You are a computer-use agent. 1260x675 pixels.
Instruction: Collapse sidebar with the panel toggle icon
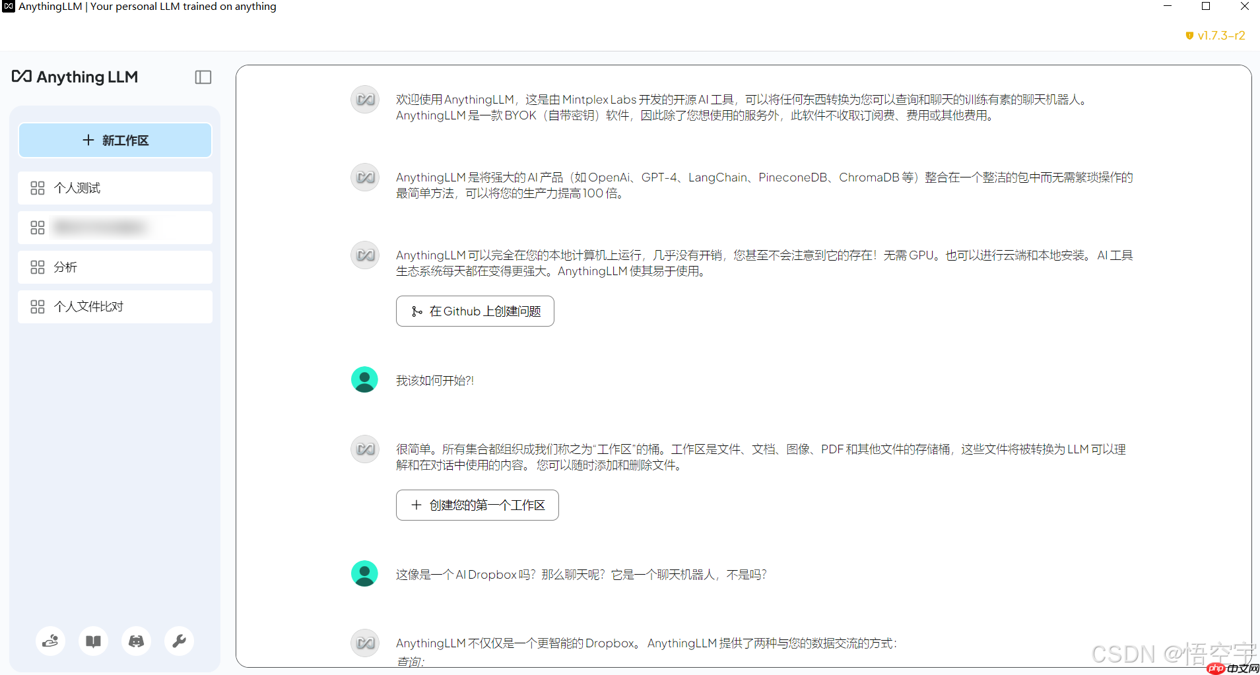[203, 77]
